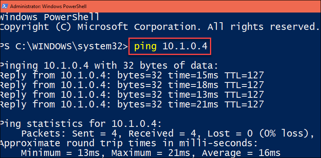Click the PowerShell icon in the title bar
The image size is (321, 158).
point(4,6)
